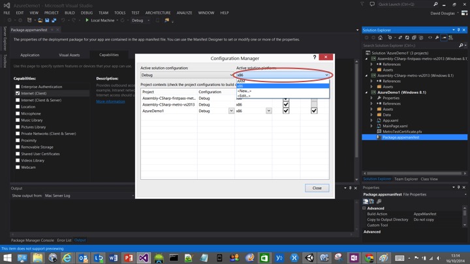This screenshot has height=264, width=470.
Task: Open AzureDemo1 Configuration dropdown arrow
Action: click(231, 111)
